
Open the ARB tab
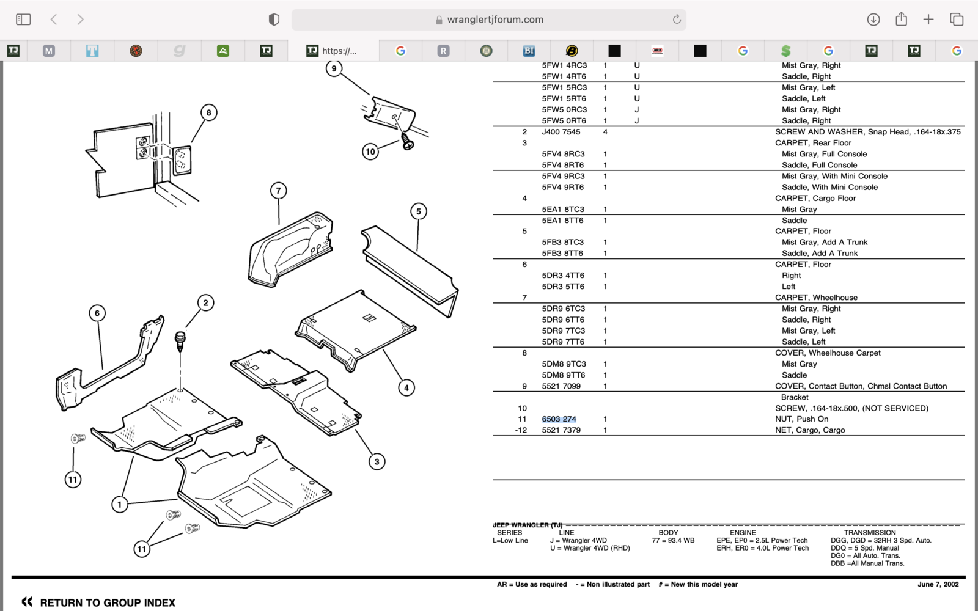coord(657,51)
